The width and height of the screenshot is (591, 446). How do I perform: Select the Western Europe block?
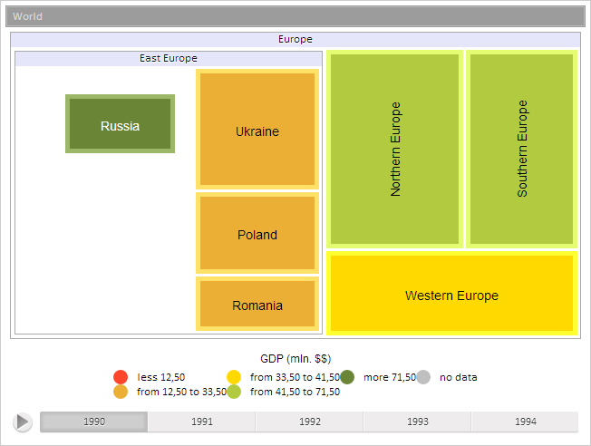[451, 294]
